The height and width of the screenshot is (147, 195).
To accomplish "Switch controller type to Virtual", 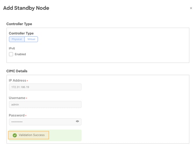I will pos(31,39).
